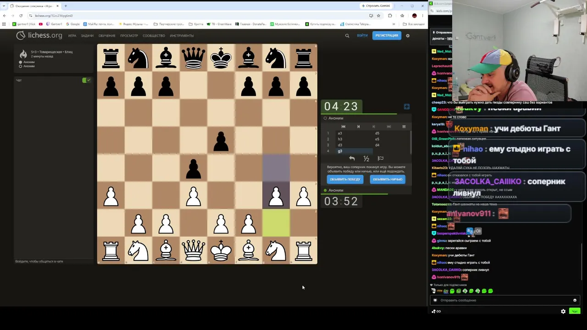Toggle the lichess chat green switch
Image resolution: width=587 pixels, height=330 pixels.
[x=86, y=80]
